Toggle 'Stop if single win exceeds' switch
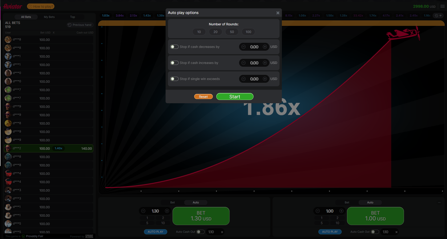 174,79
